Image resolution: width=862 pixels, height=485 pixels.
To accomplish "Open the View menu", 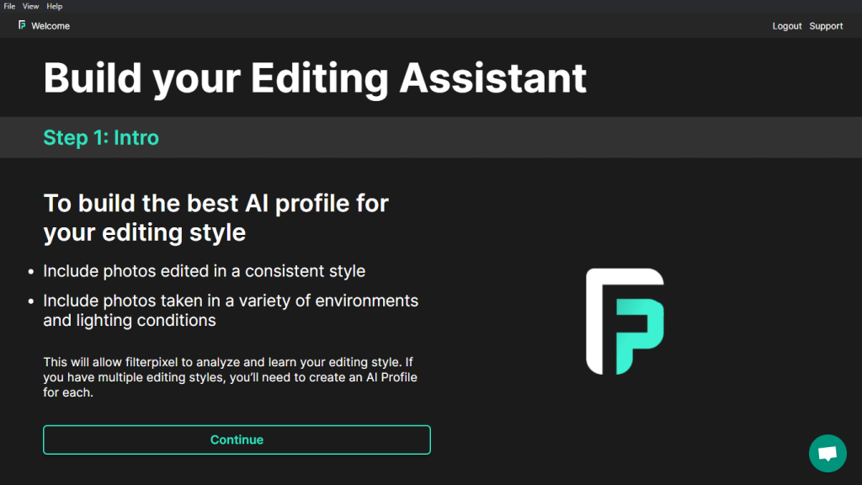I will [30, 6].
